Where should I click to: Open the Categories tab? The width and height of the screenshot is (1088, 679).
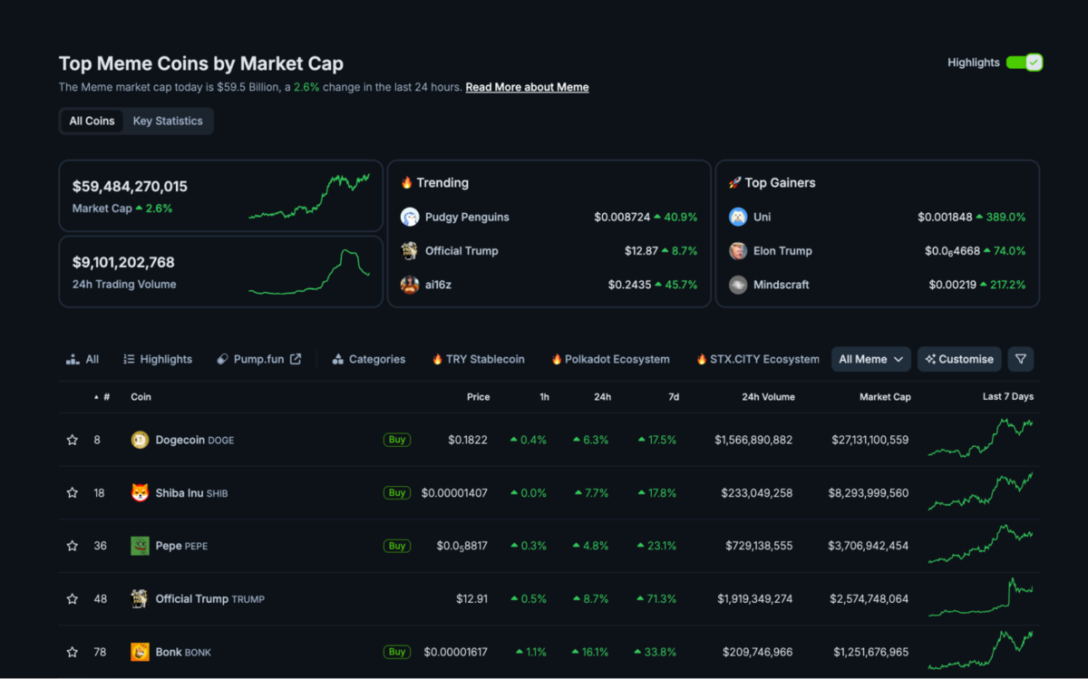click(x=368, y=360)
